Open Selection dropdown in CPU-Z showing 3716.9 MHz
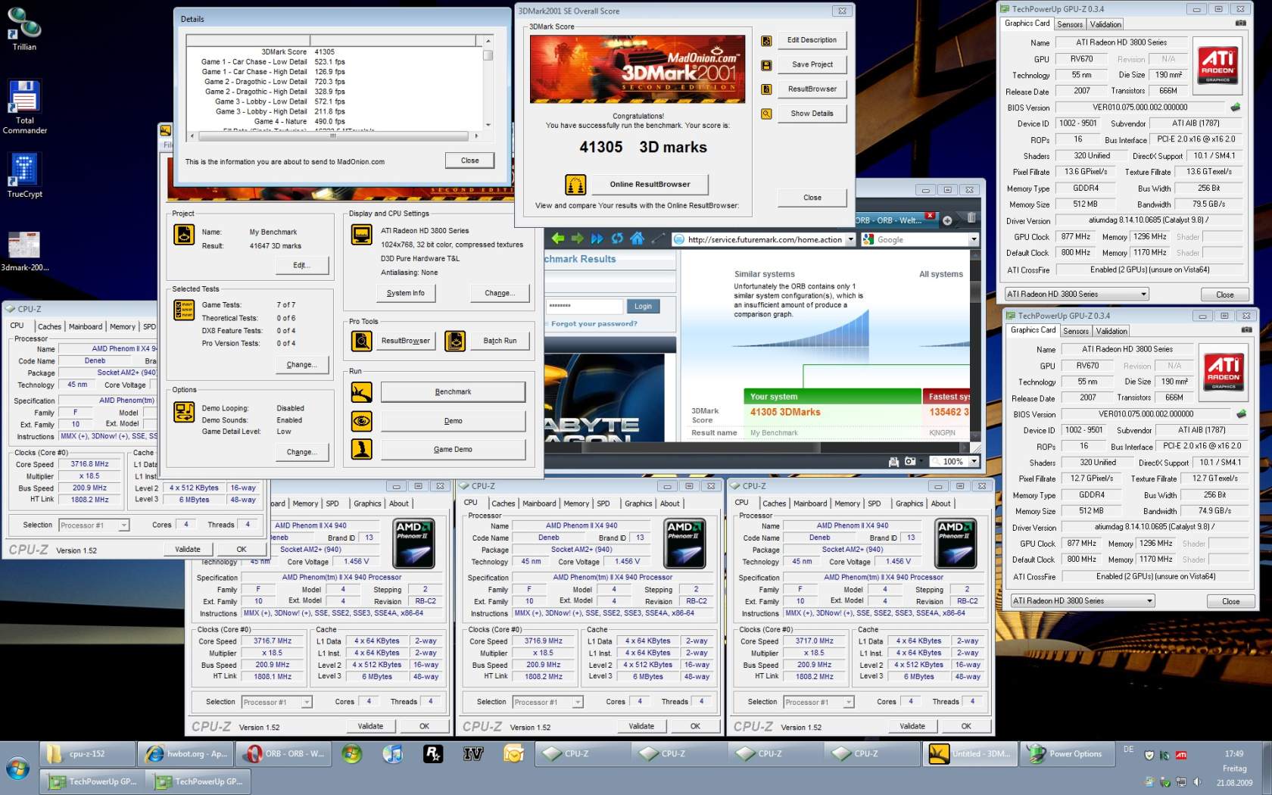 tap(547, 702)
